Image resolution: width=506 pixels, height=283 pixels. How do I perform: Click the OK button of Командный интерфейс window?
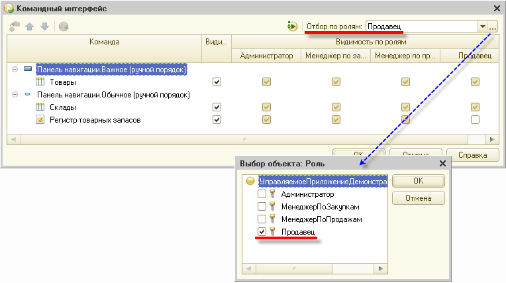click(x=358, y=153)
